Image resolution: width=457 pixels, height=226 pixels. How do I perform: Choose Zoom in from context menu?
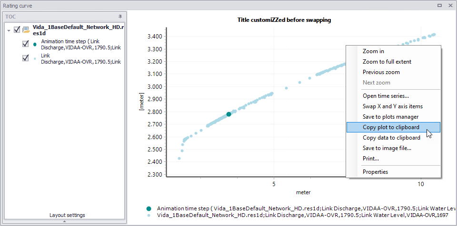pos(373,51)
